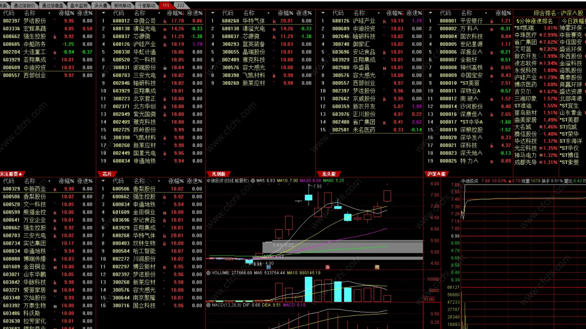Screen dimensions: 586x329
Task: Select the 山东华鹏 stock row
Action: pos(47,274)
